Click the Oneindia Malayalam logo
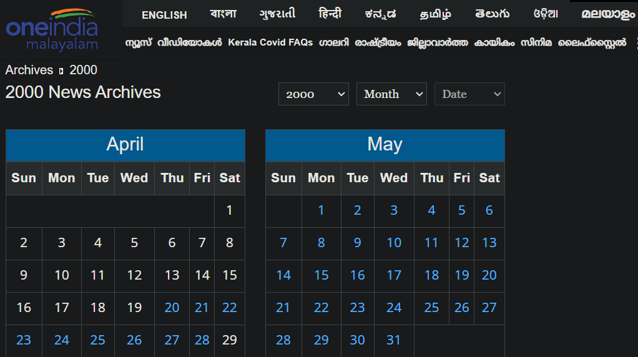 52,30
